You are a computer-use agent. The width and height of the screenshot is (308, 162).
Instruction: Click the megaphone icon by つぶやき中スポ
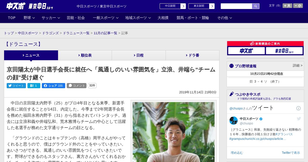[232, 94]
